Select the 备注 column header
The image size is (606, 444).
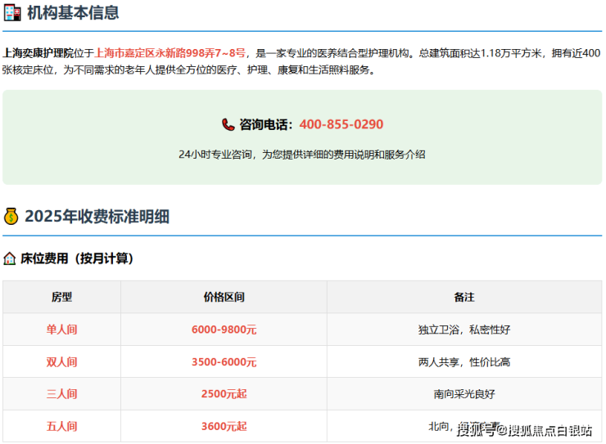(464, 298)
